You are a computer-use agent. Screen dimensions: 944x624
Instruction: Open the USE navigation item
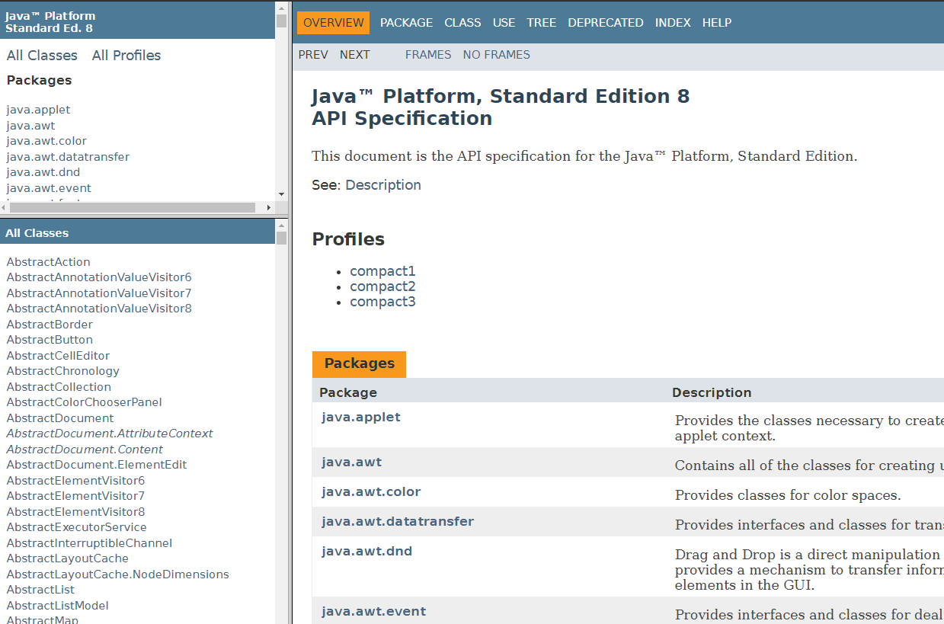[504, 23]
